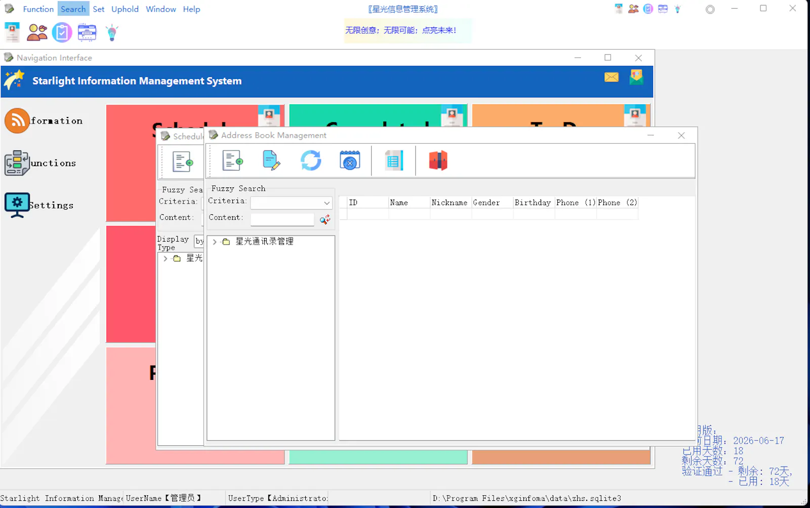
Task: Click the fuzzy search magnifier icon
Action: pyautogui.click(x=325, y=219)
